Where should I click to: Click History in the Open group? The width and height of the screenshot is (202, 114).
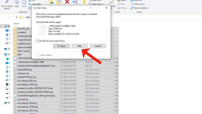click(x=122, y=8)
